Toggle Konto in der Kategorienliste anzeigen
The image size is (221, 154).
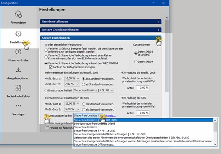tap(51, 67)
